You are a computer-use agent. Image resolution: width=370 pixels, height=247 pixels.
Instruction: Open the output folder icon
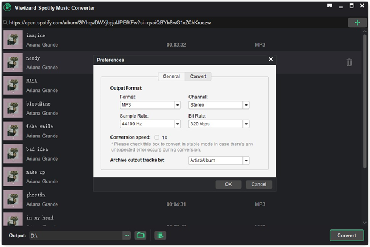pyautogui.click(x=141, y=235)
